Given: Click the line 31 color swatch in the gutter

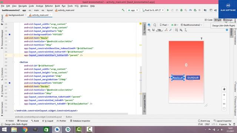Looking at the screenshot, I should tap(10, 34).
